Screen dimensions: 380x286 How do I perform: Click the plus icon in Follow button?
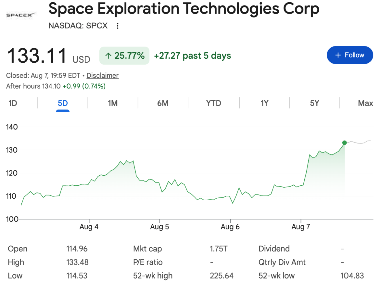click(338, 55)
